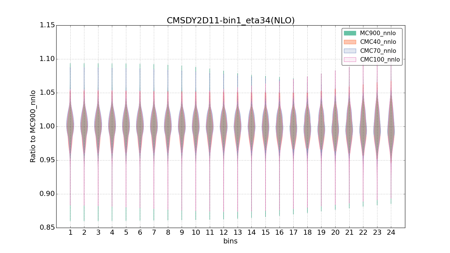Click the y-axis label Ratio to MC900_nnlo
The height and width of the screenshot is (253, 450).
coord(33,126)
